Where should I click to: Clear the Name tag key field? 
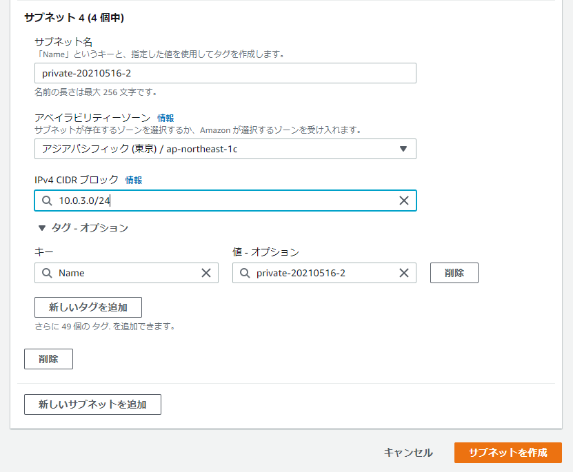click(x=206, y=273)
